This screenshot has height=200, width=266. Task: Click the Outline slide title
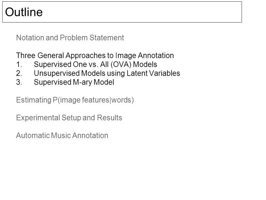click(x=24, y=12)
